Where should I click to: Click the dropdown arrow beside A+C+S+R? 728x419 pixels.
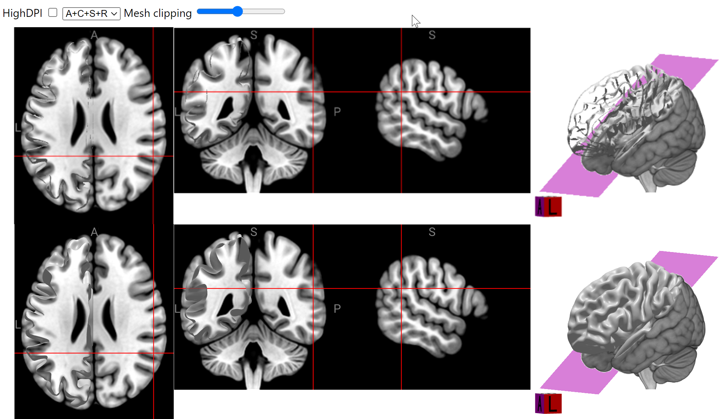[114, 14]
